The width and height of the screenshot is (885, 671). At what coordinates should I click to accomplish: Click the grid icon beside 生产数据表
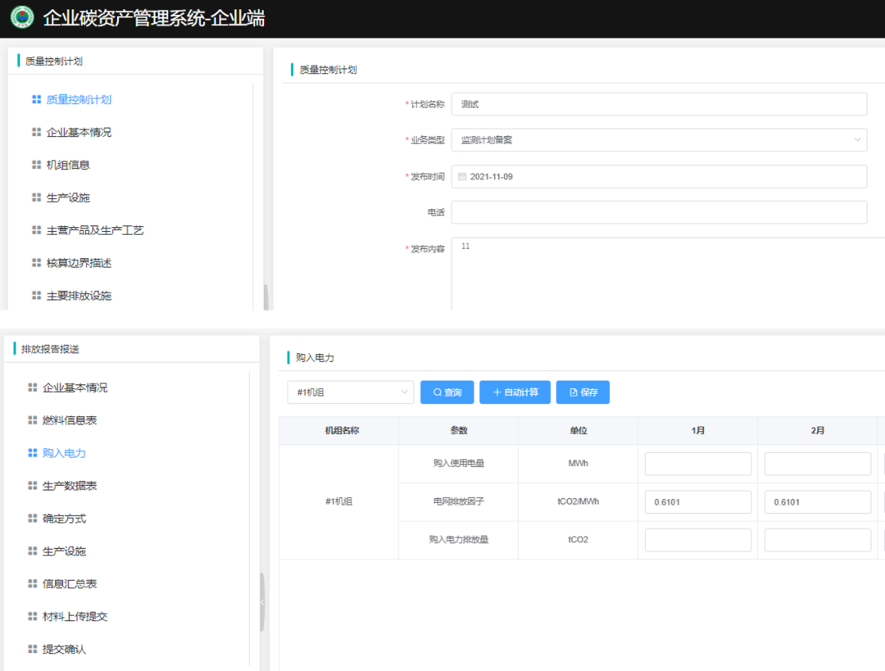(33, 486)
